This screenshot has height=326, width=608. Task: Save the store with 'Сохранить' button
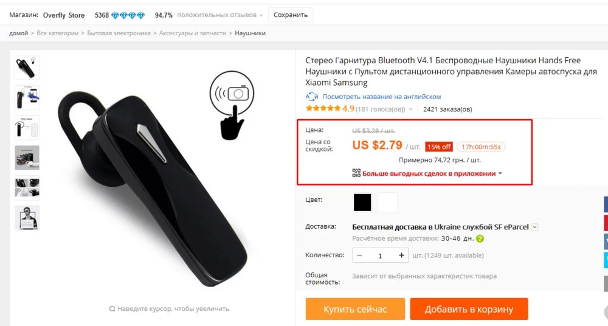tap(291, 15)
